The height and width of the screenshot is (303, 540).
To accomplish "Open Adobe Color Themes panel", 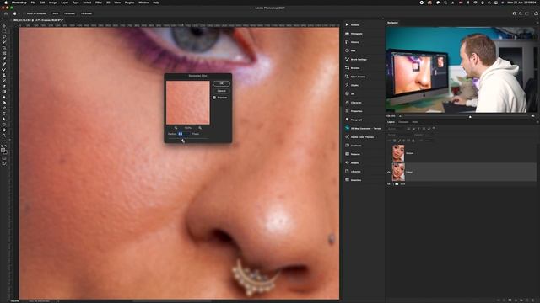I will 359,136.
